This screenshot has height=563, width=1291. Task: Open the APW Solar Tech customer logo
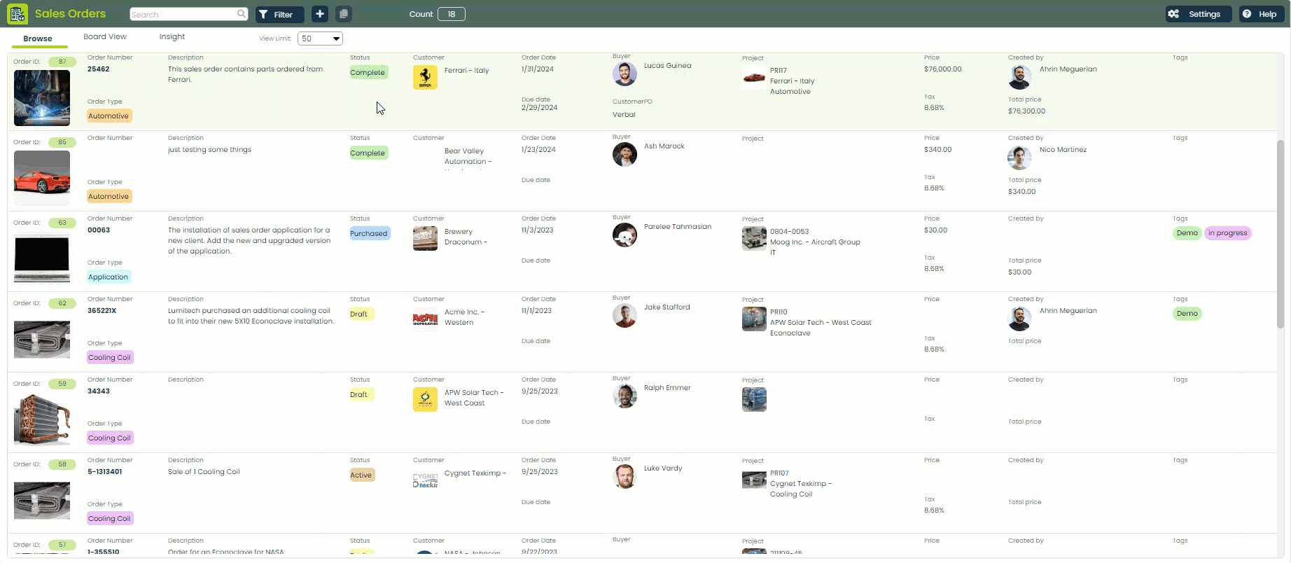(425, 399)
